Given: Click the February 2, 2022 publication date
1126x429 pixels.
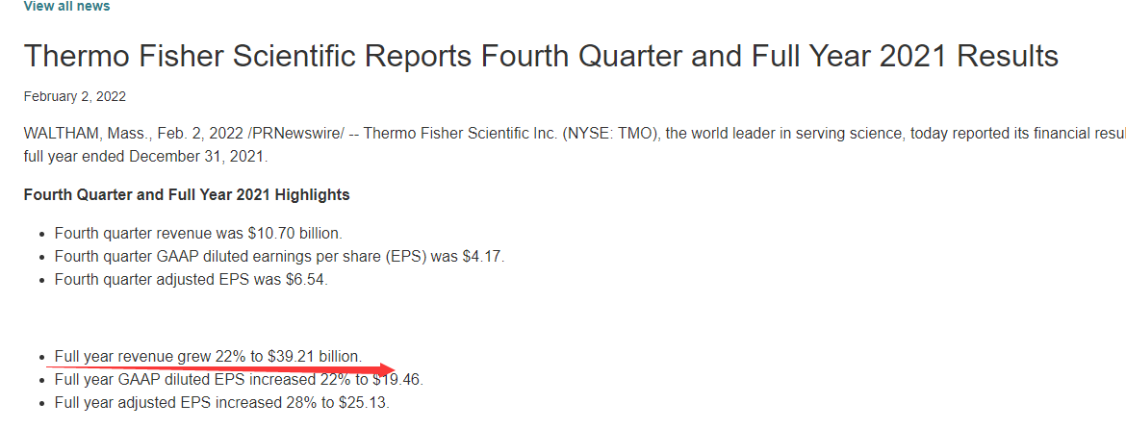Looking at the screenshot, I should click(74, 97).
